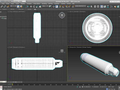Click the Undo arrow in the quick access bar

point(5,1)
